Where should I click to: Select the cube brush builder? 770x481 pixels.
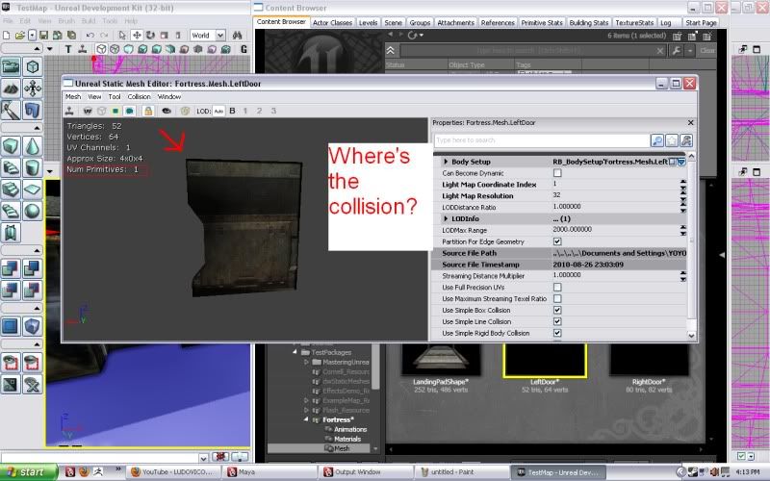click(x=11, y=146)
